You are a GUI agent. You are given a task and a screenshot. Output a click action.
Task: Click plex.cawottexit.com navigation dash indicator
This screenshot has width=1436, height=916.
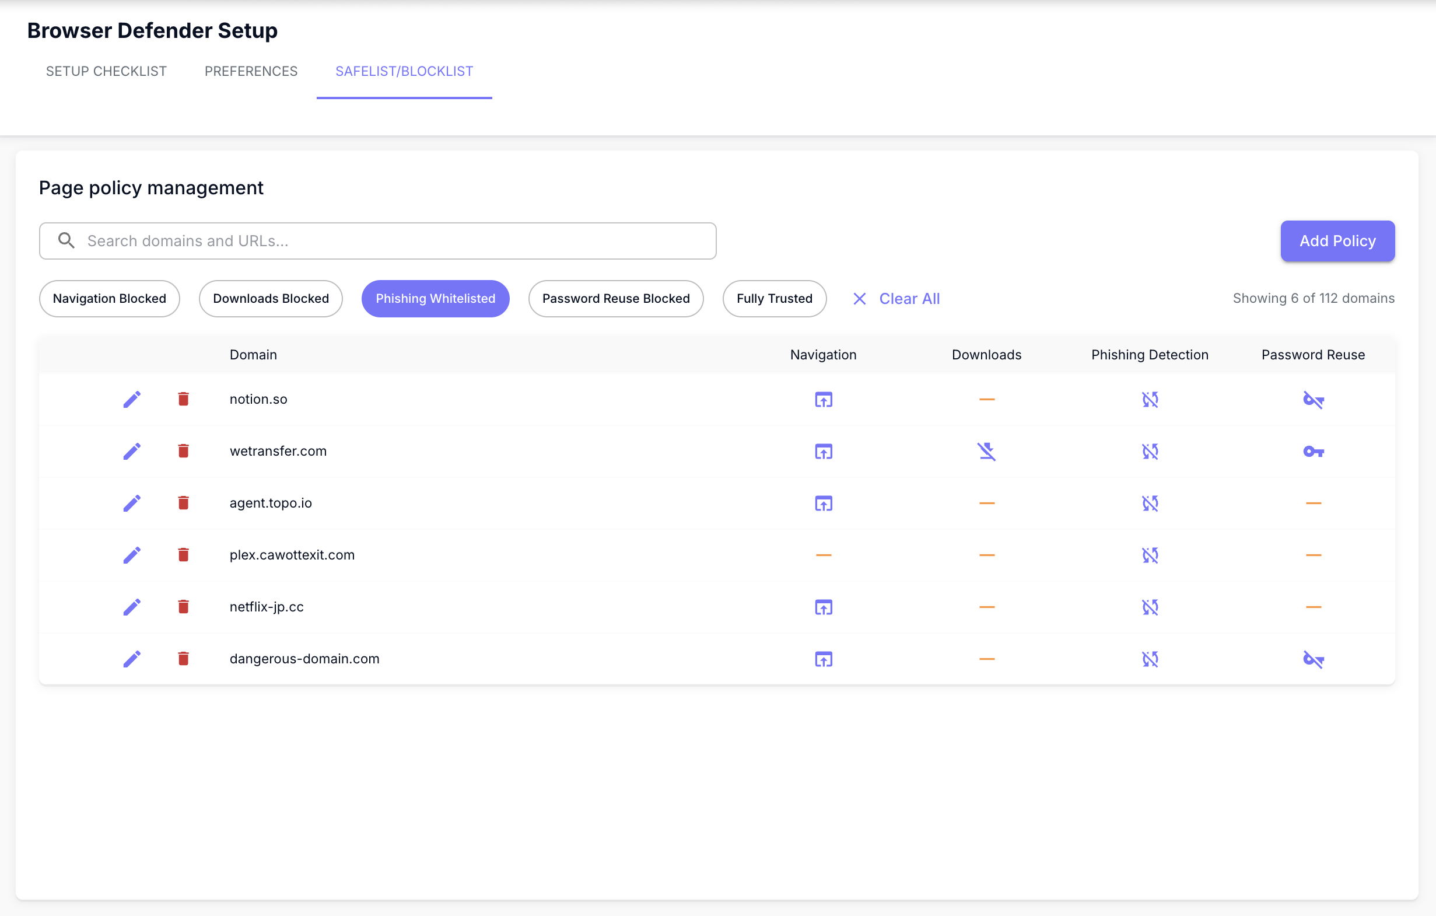[x=823, y=555]
